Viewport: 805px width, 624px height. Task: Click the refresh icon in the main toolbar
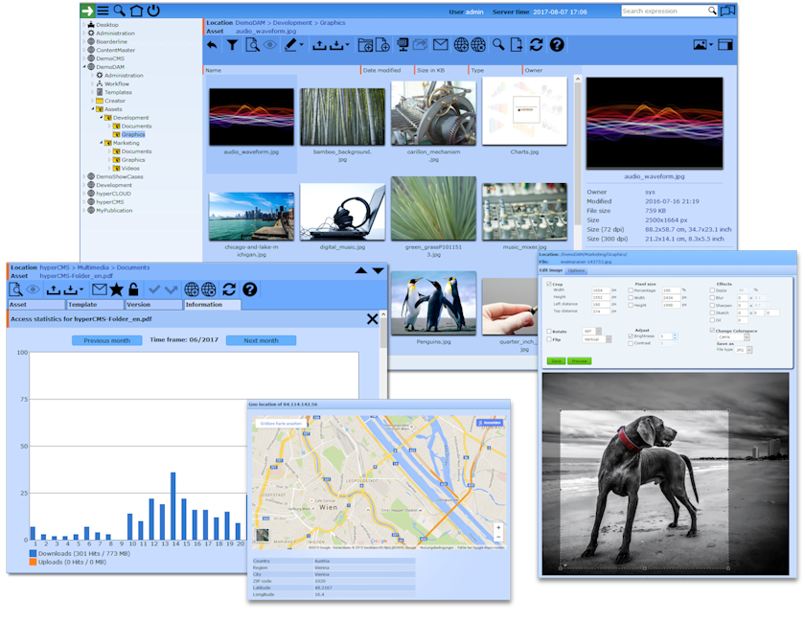coord(537,45)
